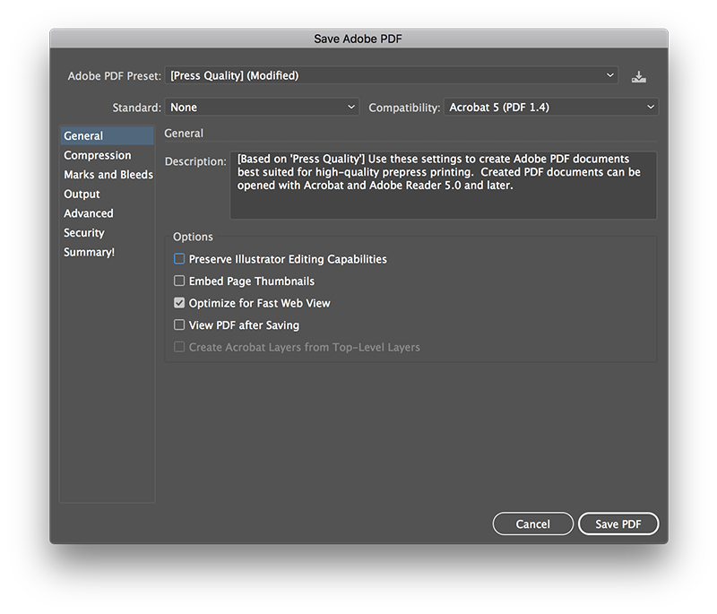Screen dimensions: 717x614
Task: Click inside the Description text box
Action: (443, 186)
